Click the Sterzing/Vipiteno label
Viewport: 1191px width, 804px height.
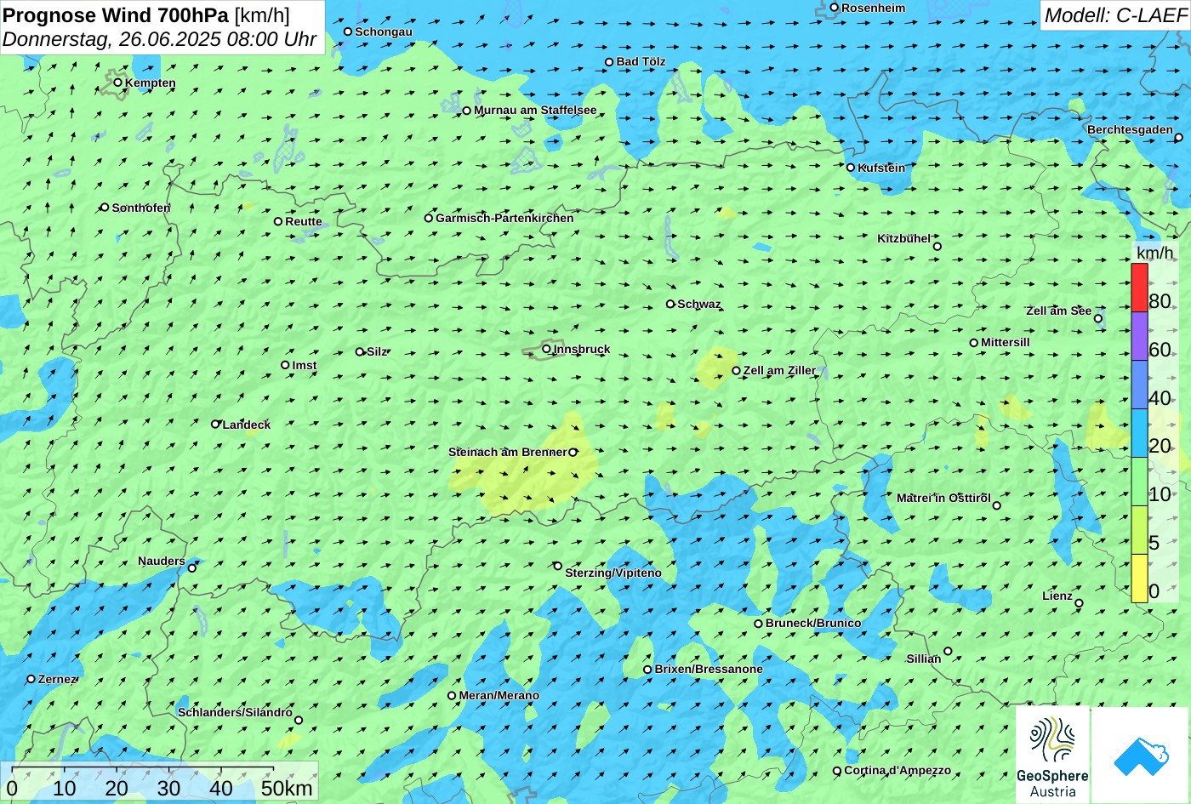click(x=613, y=573)
